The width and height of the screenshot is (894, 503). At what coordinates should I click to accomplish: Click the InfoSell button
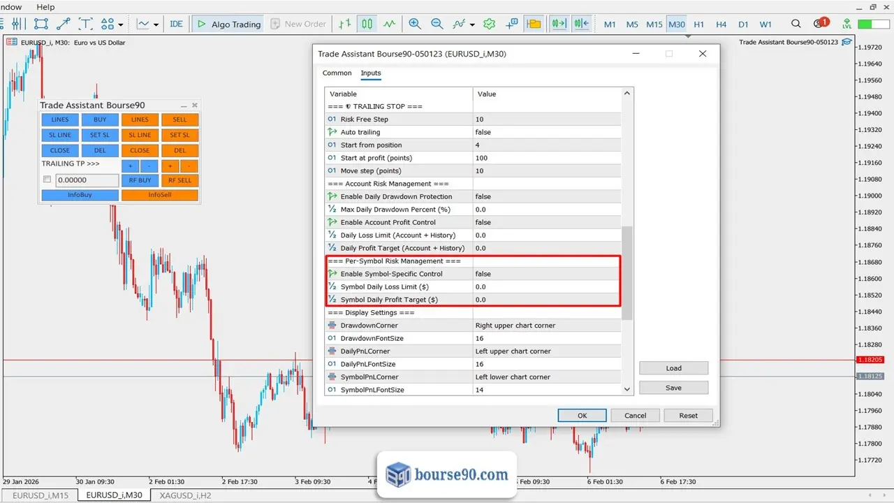point(160,195)
